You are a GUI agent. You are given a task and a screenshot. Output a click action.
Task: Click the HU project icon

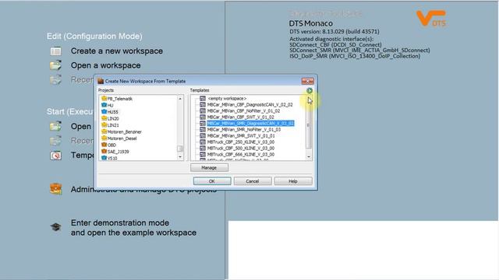104,105
